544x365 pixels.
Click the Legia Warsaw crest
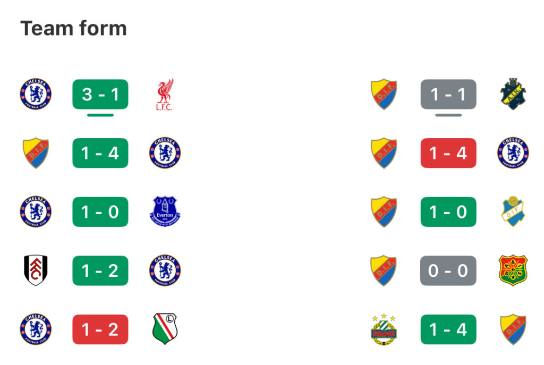pos(165,329)
